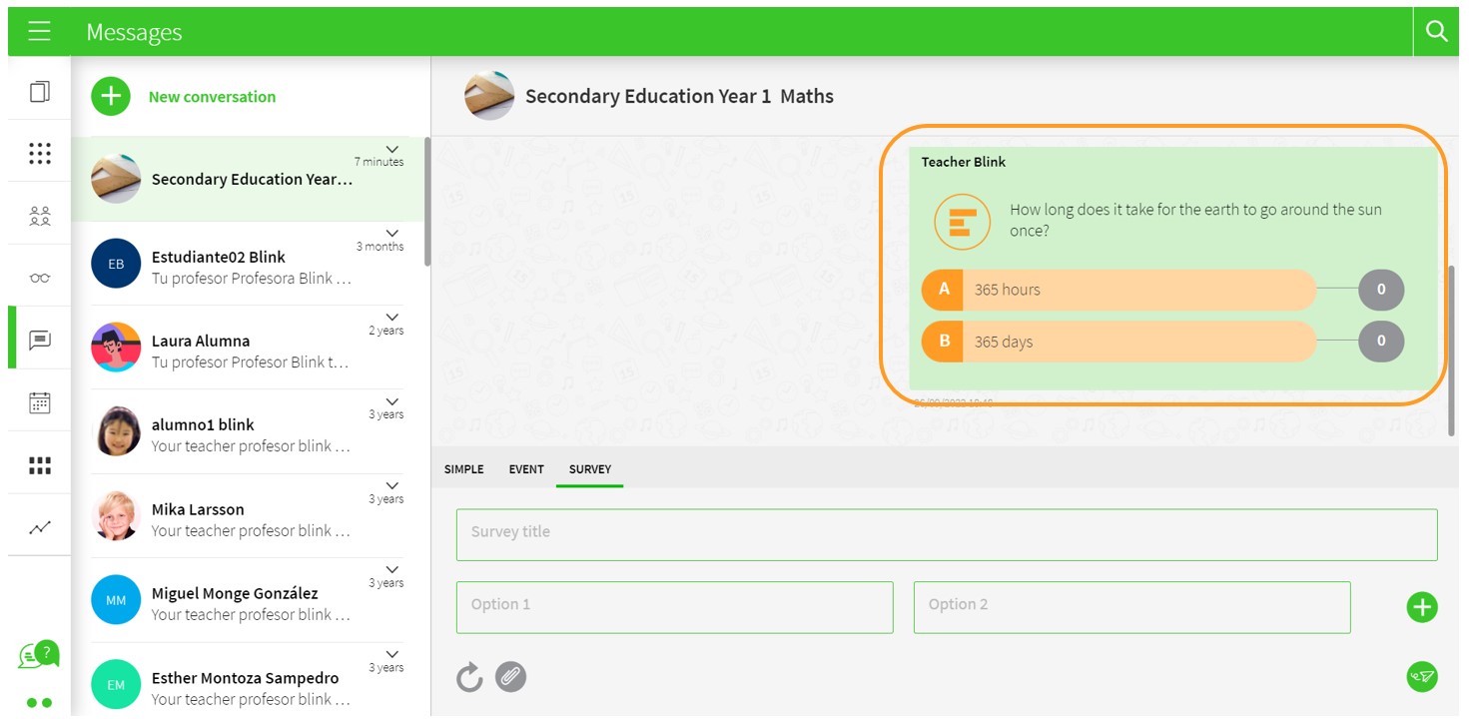Open the statistics chart icon in sidebar

pyautogui.click(x=40, y=527)
